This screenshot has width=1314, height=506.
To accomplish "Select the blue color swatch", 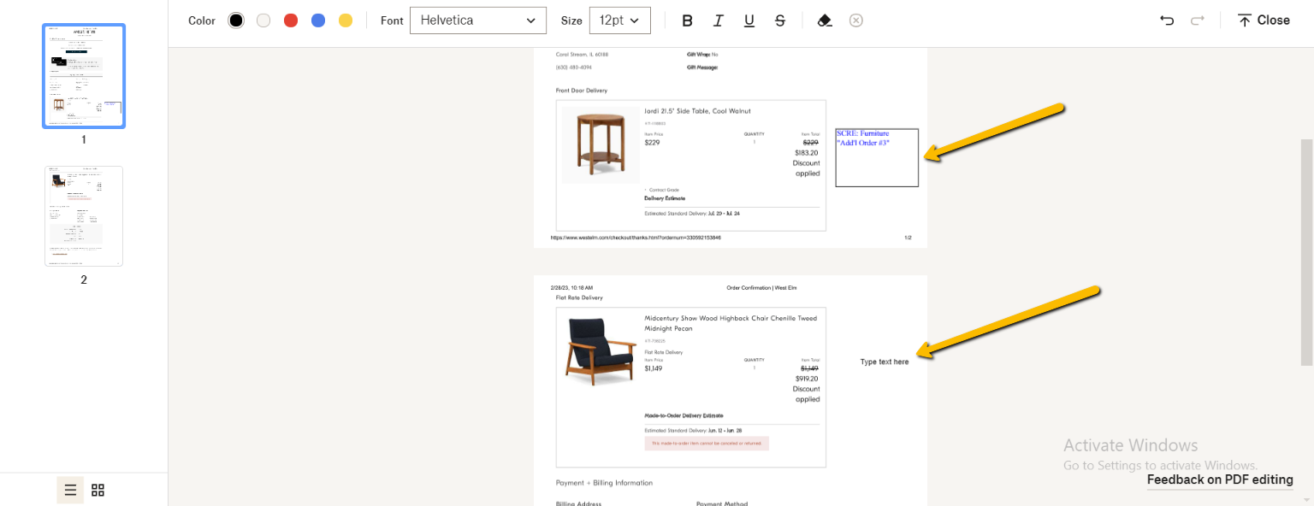I will pyautogui.click(x=318, y=21).
